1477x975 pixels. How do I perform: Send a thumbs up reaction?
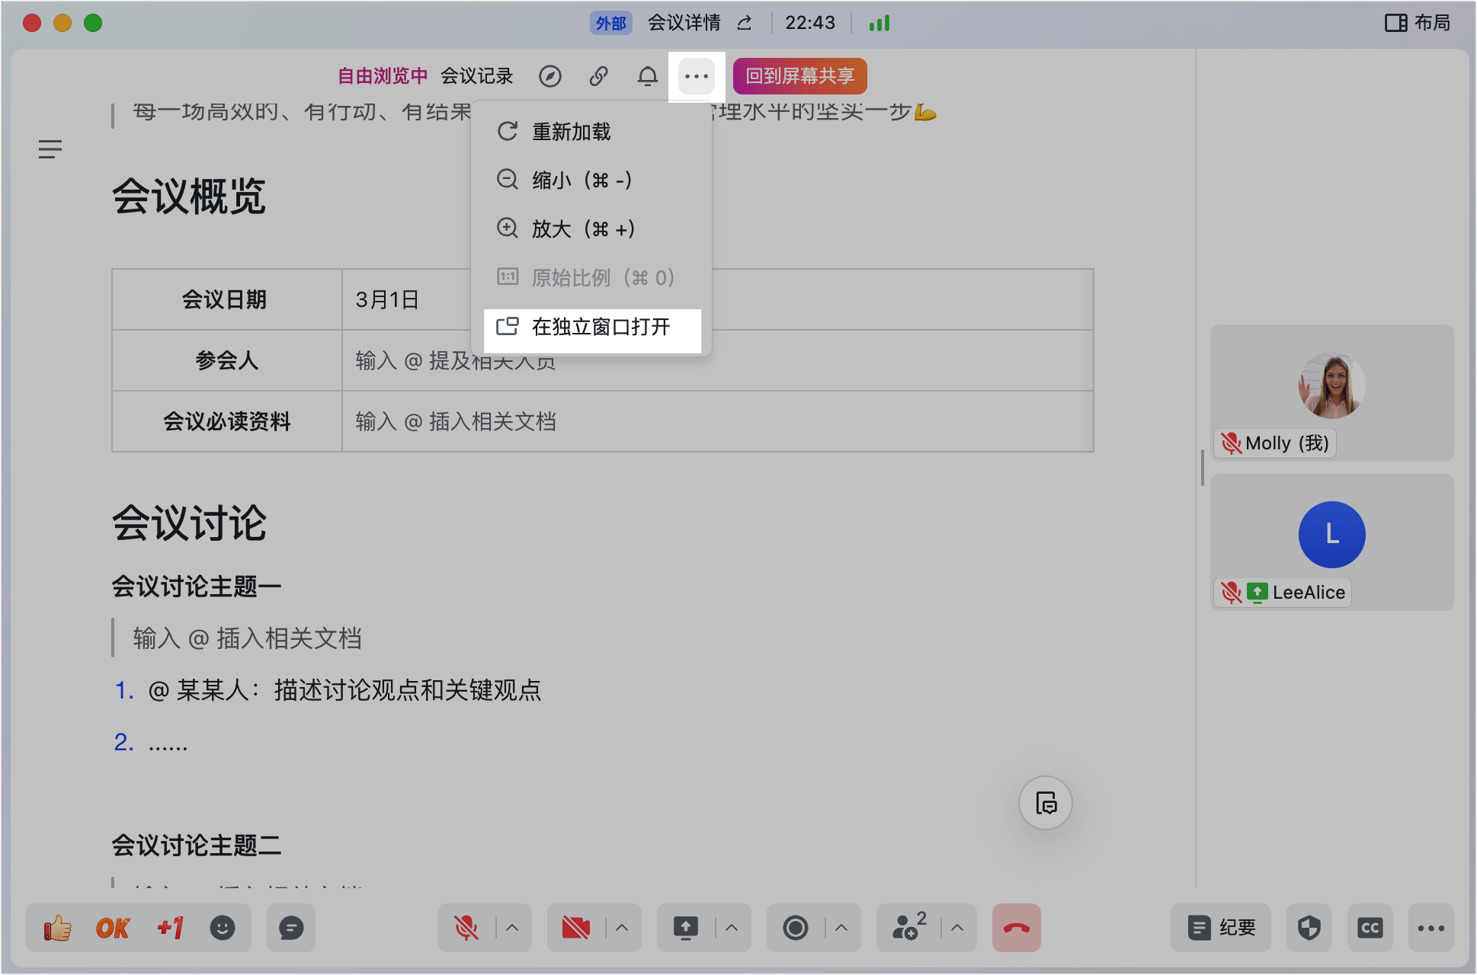click(57, 928)
